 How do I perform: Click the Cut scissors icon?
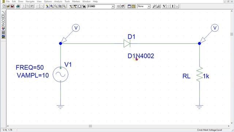tap(23, 6)
